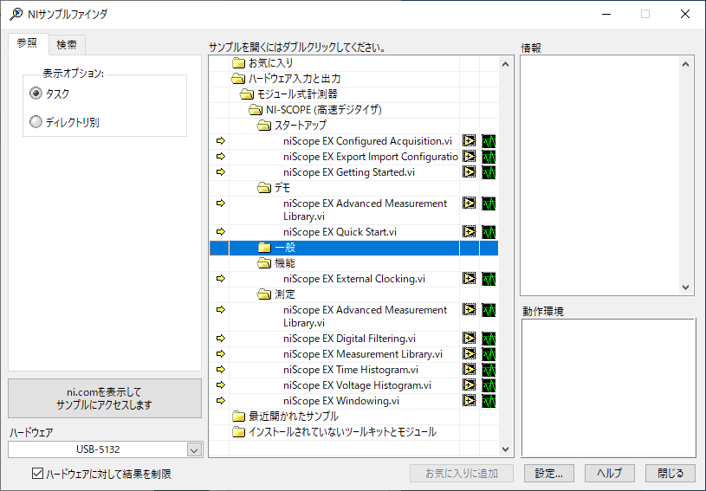706x491 pixels.
Task: Click waveform icon beside niScope EX Quick Start.vi
Action: pyautogui.click(x=489, y=232)
